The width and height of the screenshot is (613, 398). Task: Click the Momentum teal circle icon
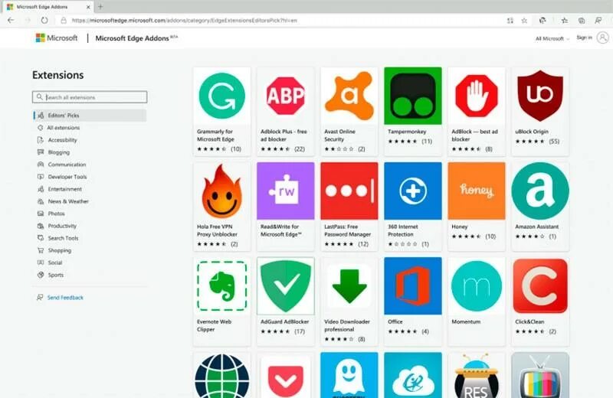(477, 286)
